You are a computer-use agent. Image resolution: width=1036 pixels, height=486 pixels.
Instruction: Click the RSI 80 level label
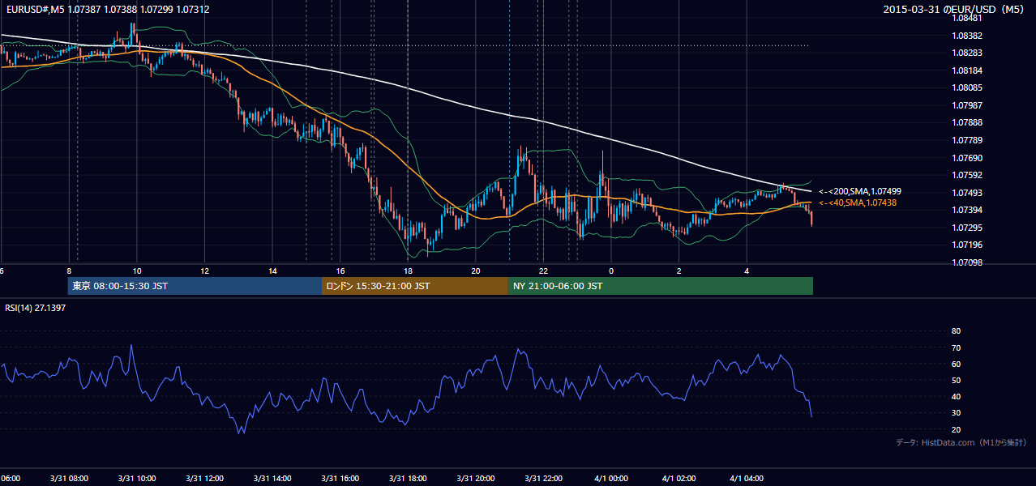(x=956, y=331)
